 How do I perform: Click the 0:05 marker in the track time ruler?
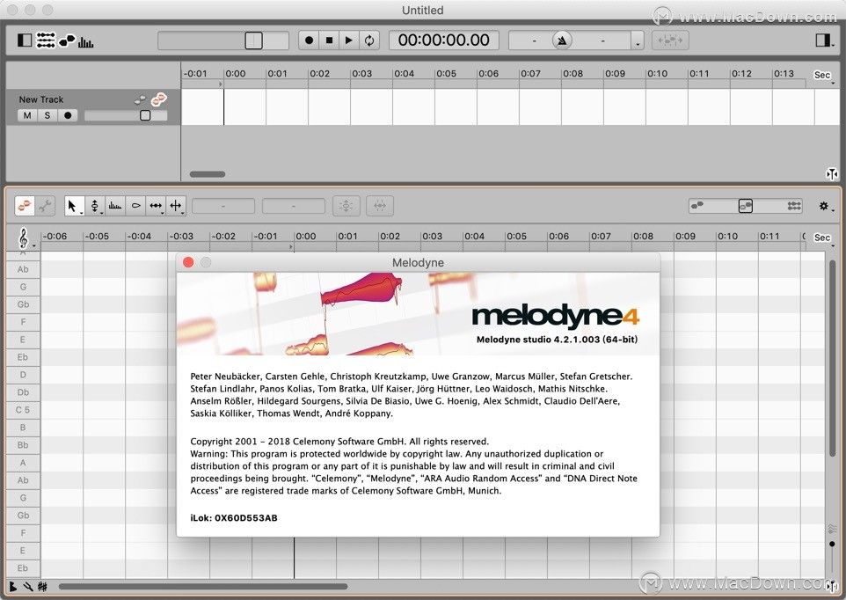coord(446,73)
